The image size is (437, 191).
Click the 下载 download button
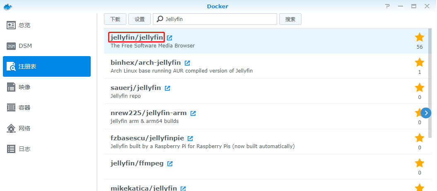[x=115, y=19]
